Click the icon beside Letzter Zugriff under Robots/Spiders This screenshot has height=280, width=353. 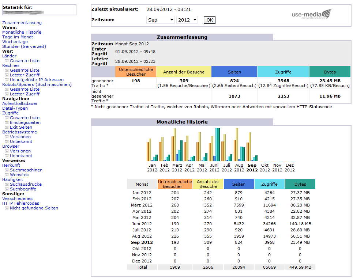7,94
